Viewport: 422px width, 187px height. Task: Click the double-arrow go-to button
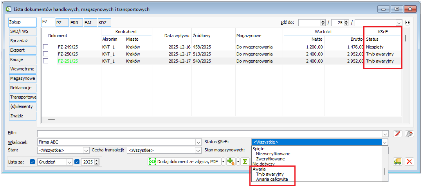pos(407,23)
